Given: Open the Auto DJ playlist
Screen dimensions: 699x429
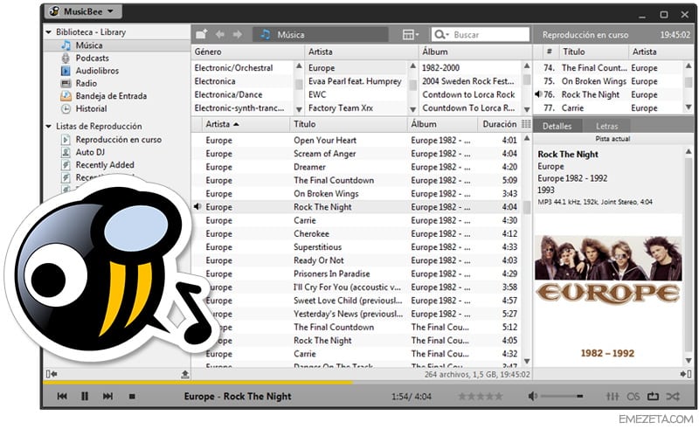Looking at the screenshot, I should pos(90,152).
